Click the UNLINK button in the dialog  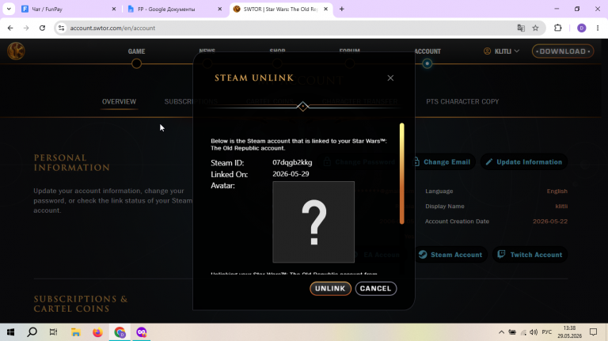(330, 288)
